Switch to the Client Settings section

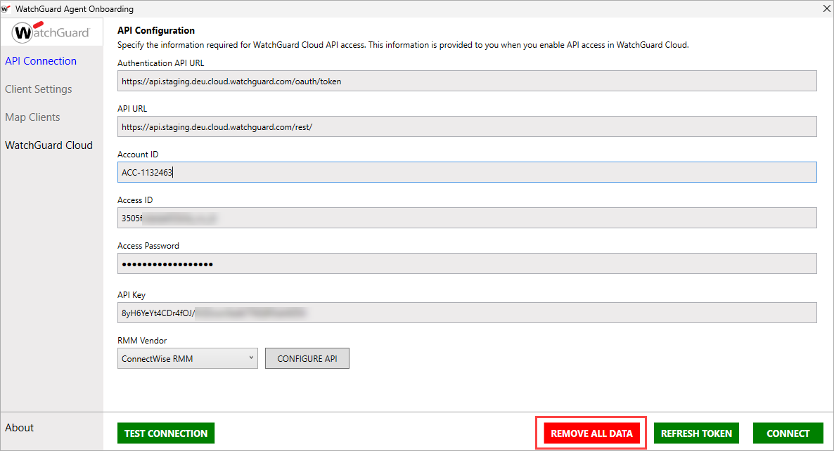[38, 89]
